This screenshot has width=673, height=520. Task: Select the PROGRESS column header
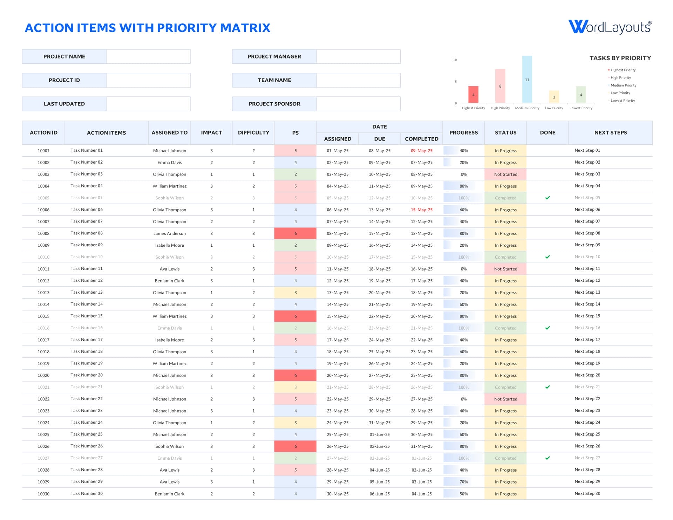(463, 132)
